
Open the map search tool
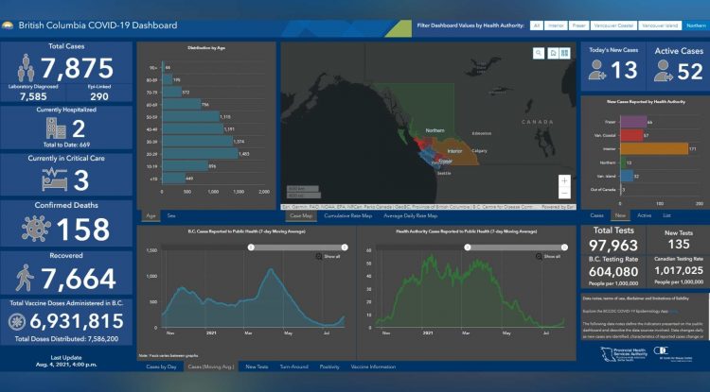pyautogui.click(x=538, y=54)
